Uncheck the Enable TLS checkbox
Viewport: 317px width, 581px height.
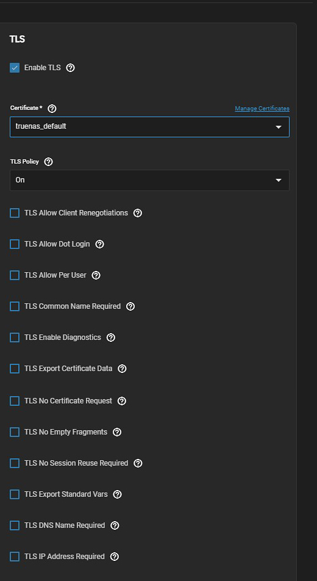pyautogui.click(x=15, y=68)
